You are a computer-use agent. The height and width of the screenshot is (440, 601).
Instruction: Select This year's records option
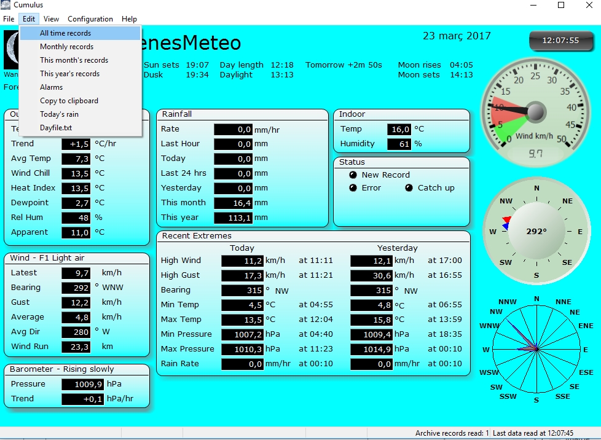(x=70, y=74)
